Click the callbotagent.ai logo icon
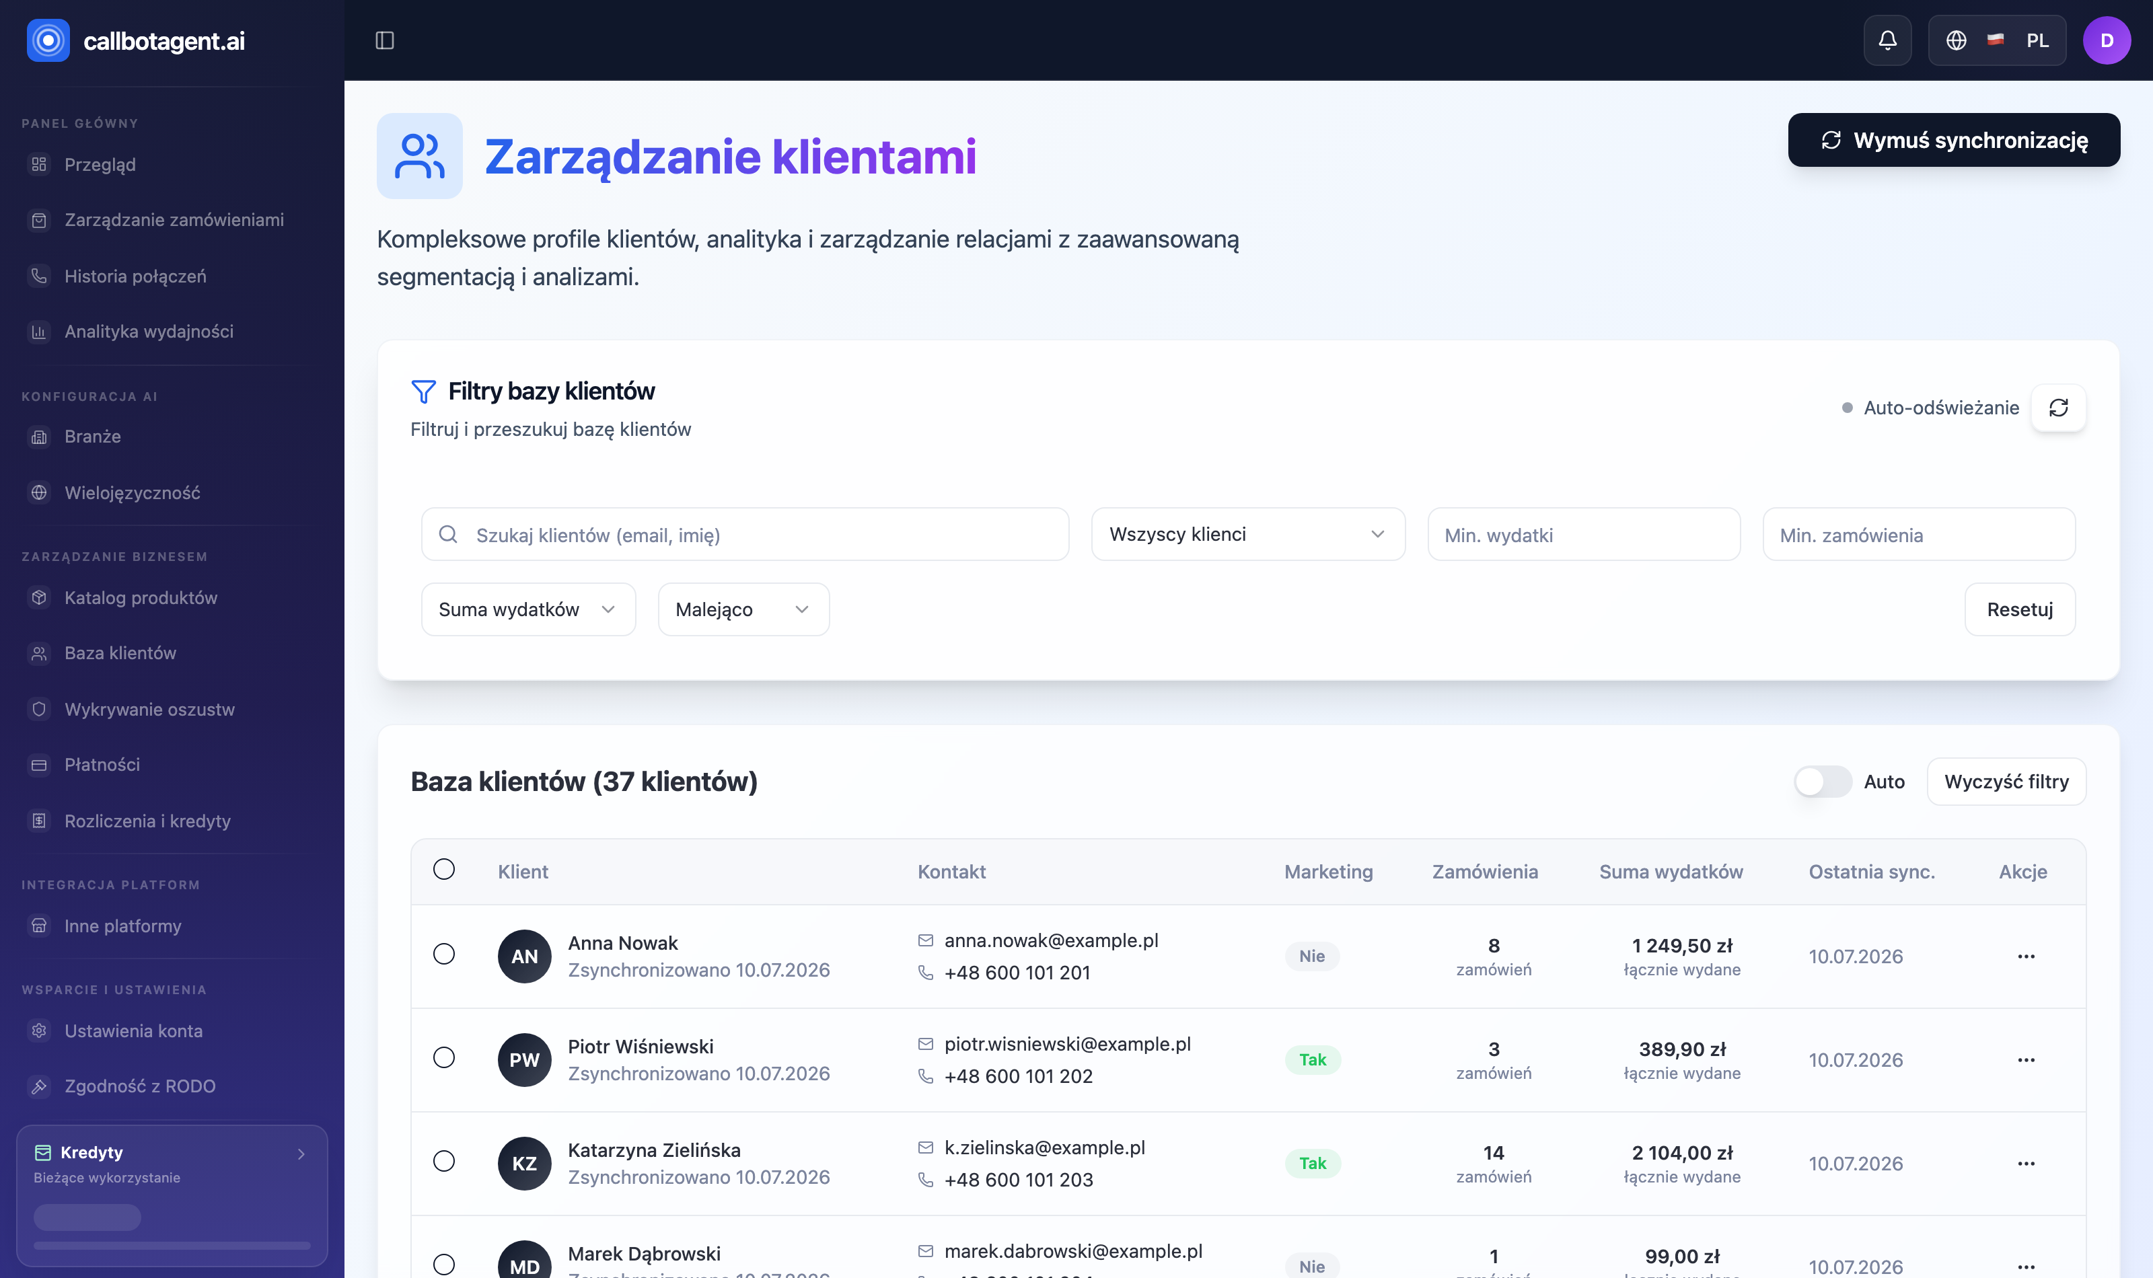Viewport: 2153px width, 1278px height. (x=48, y=40)
